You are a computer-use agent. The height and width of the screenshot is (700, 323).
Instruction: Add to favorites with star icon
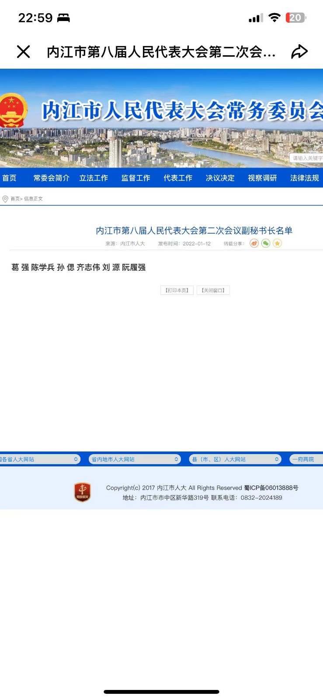(x=277, y=243)
